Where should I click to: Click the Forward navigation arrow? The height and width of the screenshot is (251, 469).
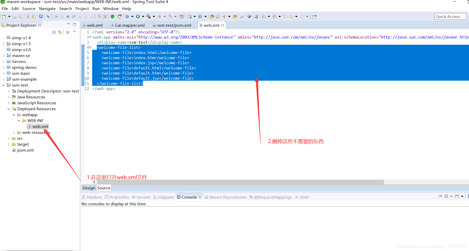(302, 16)
